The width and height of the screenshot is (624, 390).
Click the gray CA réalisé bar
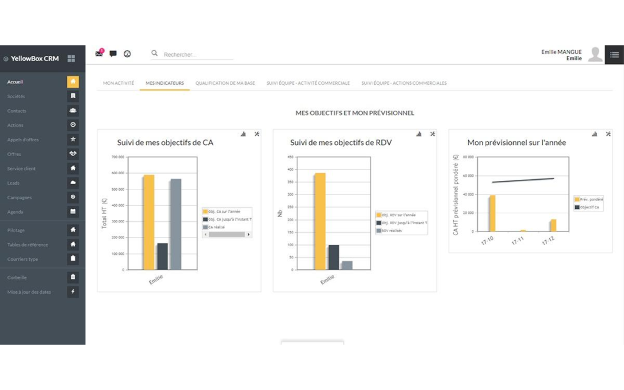[176, 224]
